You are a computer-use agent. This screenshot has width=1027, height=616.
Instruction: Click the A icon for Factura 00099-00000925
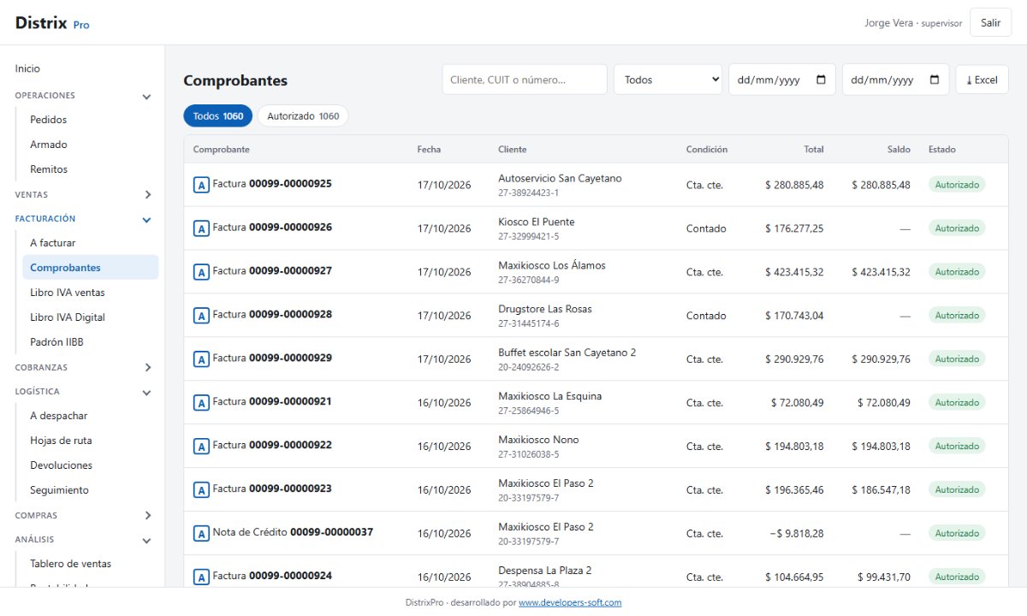(x=201, y=185)
